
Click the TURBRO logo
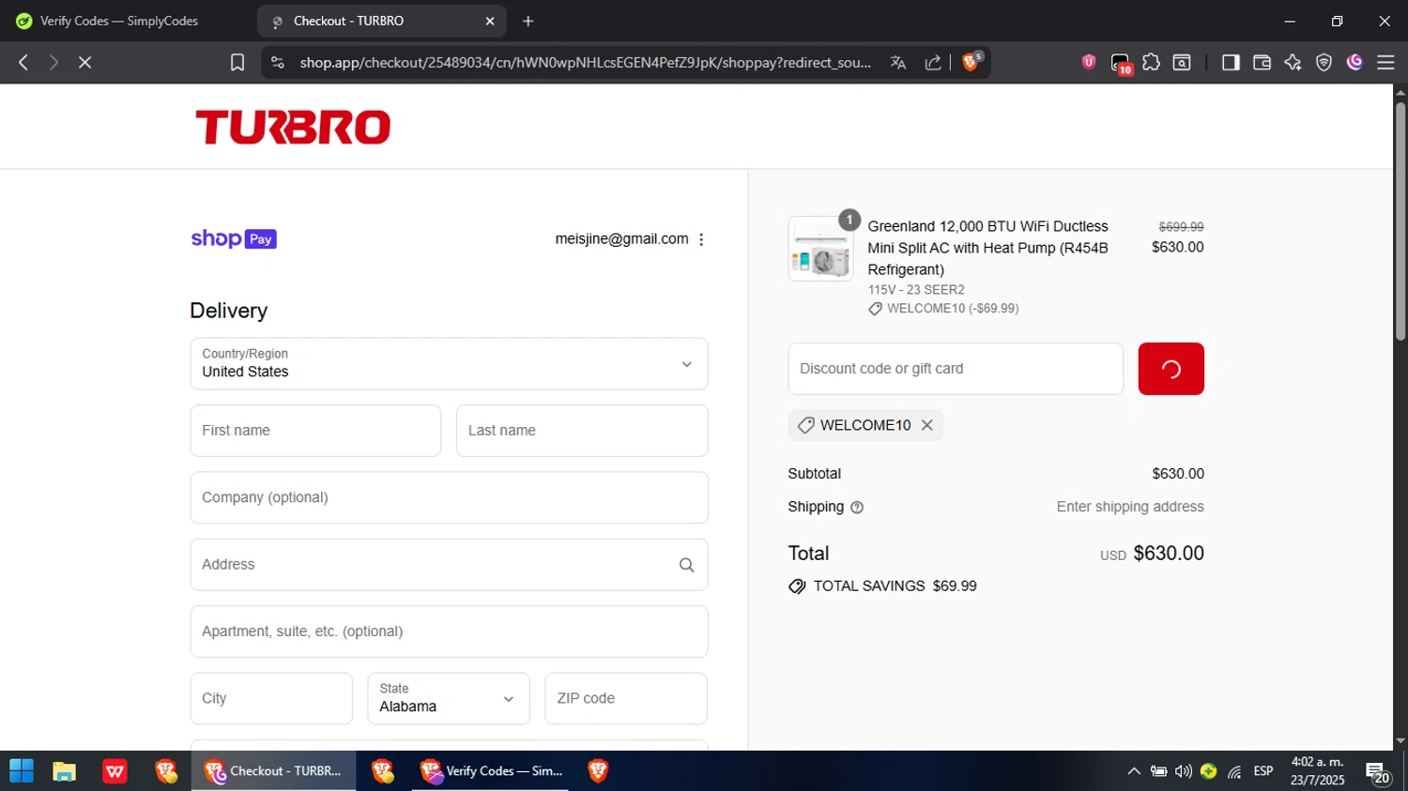[293, 127]
